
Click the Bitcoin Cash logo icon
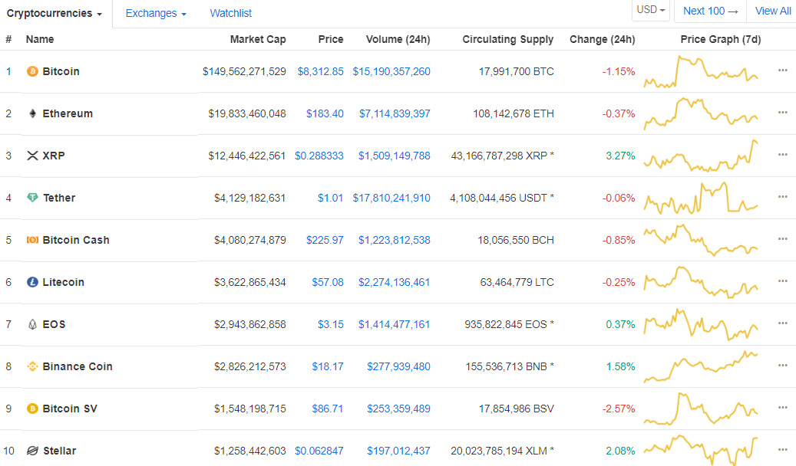coord(32,240)
